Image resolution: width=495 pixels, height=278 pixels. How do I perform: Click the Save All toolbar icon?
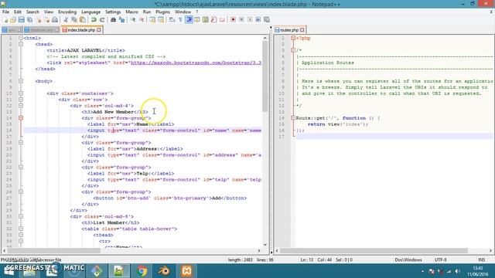(x=29, y=20)
